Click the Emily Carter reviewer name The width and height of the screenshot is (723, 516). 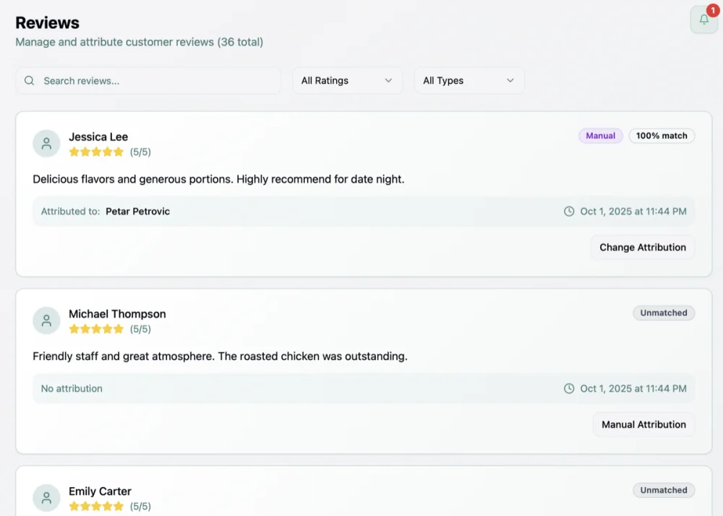pyautogui.click(x=100, y=491)
